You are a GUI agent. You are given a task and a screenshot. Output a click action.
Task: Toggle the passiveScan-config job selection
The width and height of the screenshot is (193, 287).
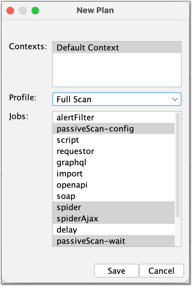[114, 128]
